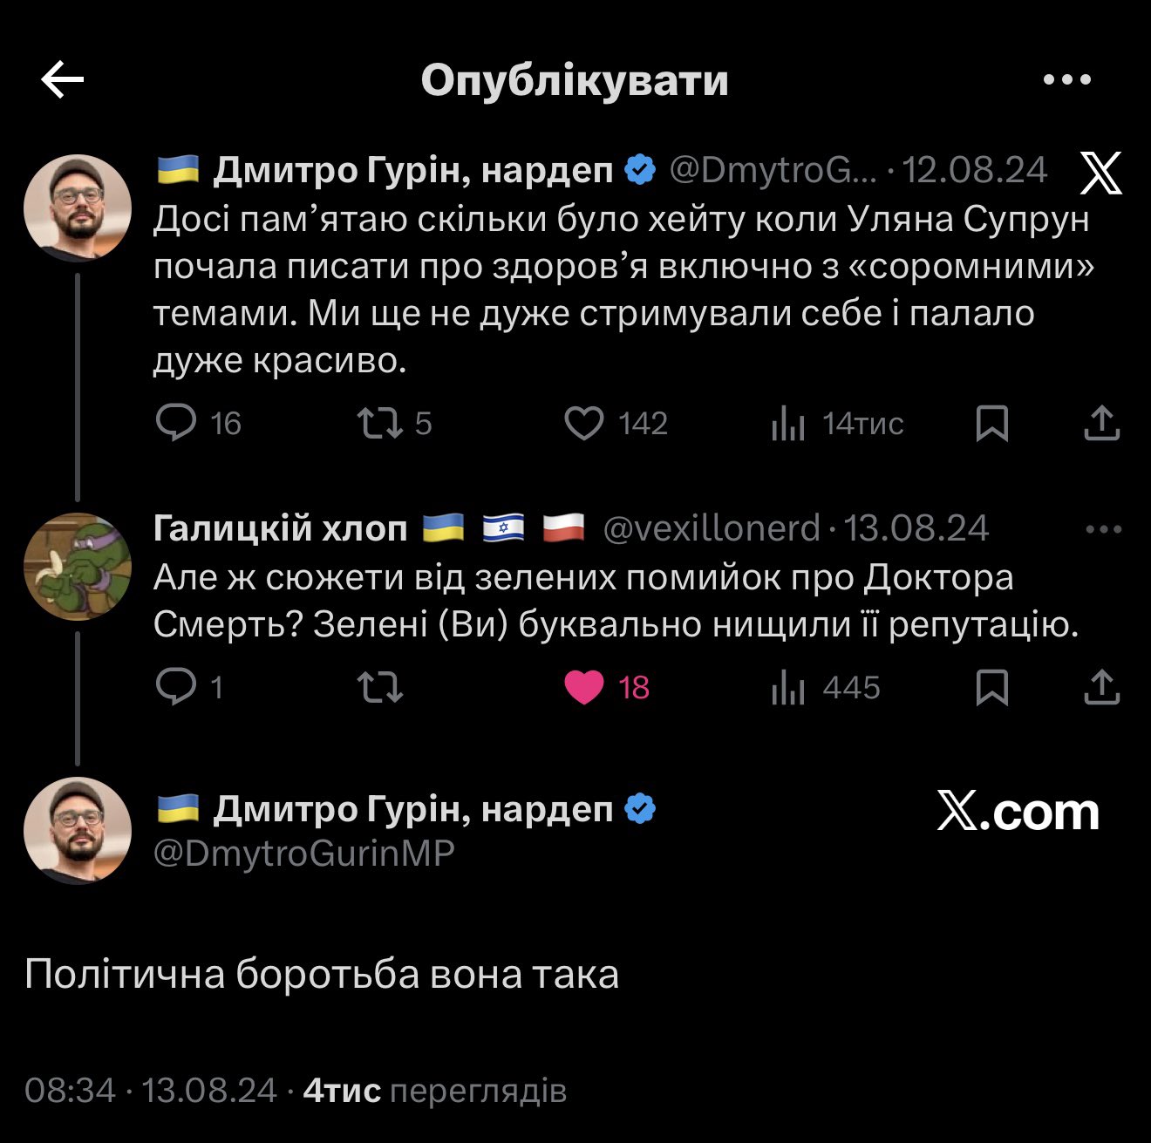Click the X.com logo on main post
The height and width of the screenshot is (1143, 1151).
point(1018,813)
